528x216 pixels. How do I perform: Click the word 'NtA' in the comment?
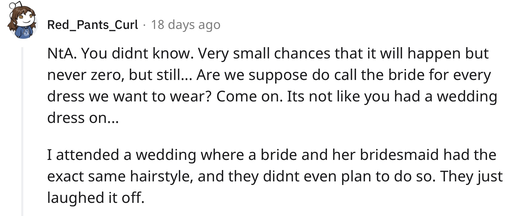(x=61, y=53)
